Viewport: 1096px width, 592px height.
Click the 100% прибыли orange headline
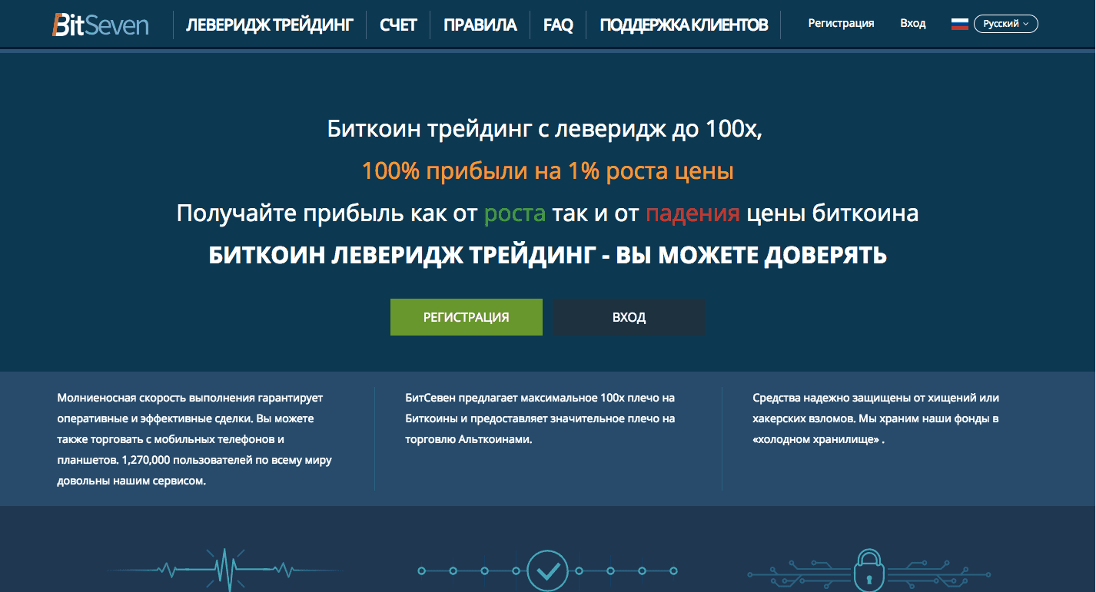click(x=547, y=170)
